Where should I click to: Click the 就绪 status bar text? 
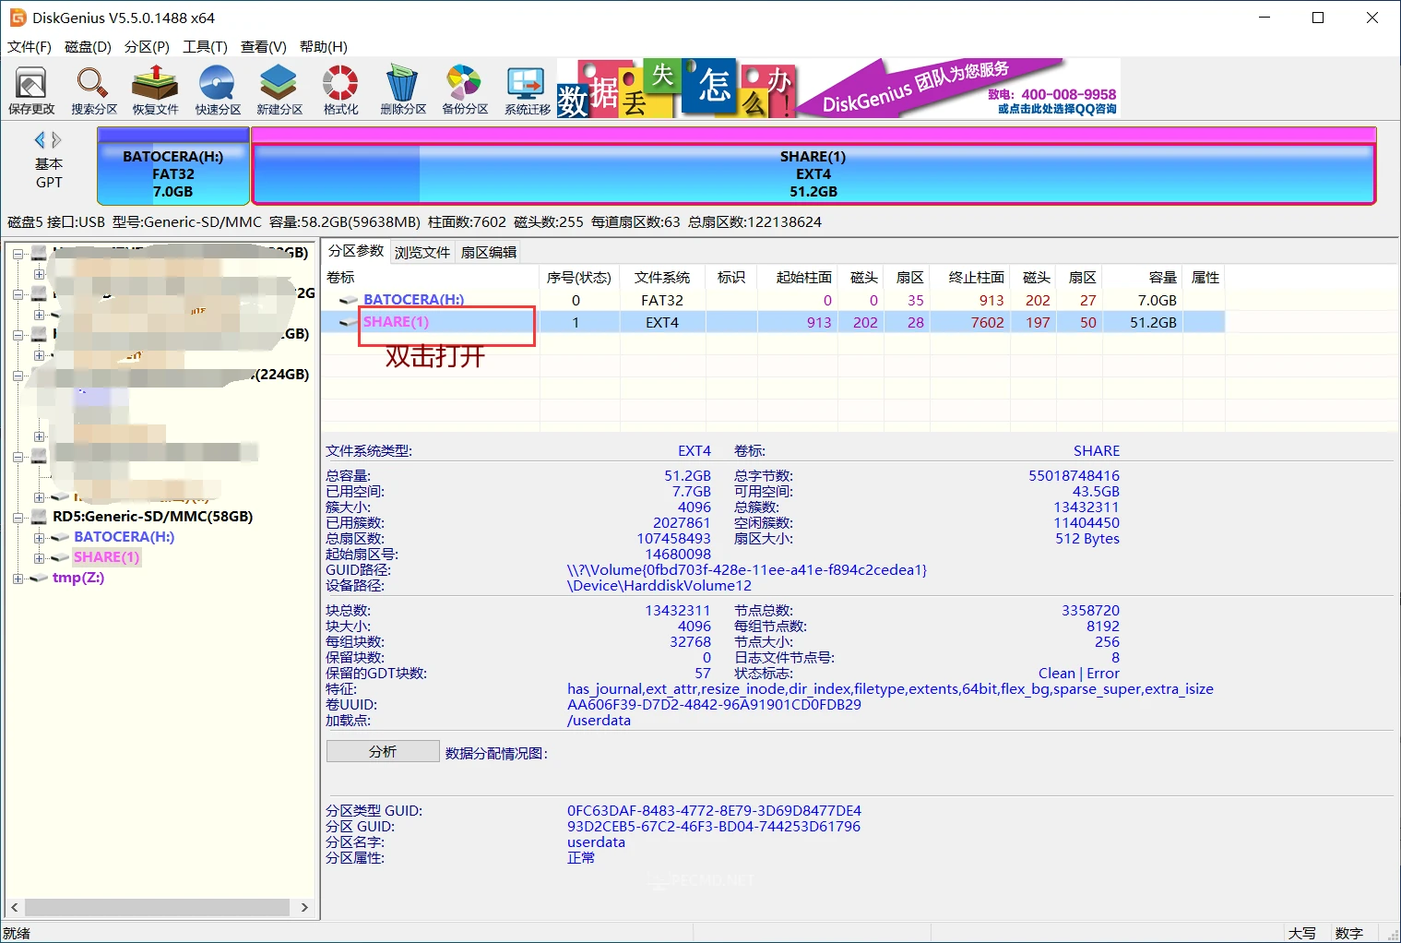pyautogui.click(x=17, y=934)
